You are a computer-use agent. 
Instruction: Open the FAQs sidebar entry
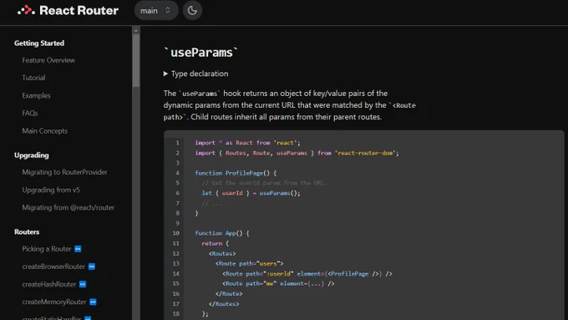coord(30,113)
